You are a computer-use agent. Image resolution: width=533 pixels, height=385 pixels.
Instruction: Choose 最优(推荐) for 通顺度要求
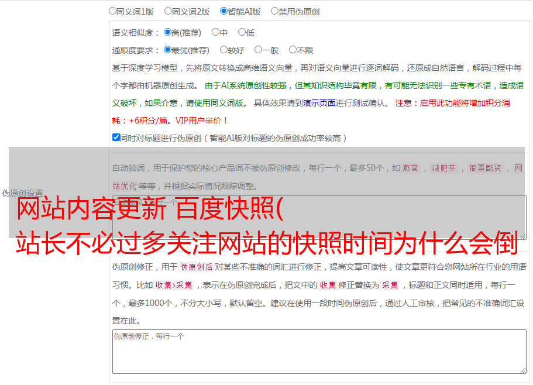(167, 50)
